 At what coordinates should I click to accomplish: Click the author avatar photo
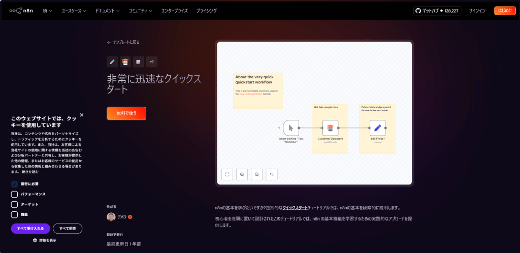coord(111,217)
